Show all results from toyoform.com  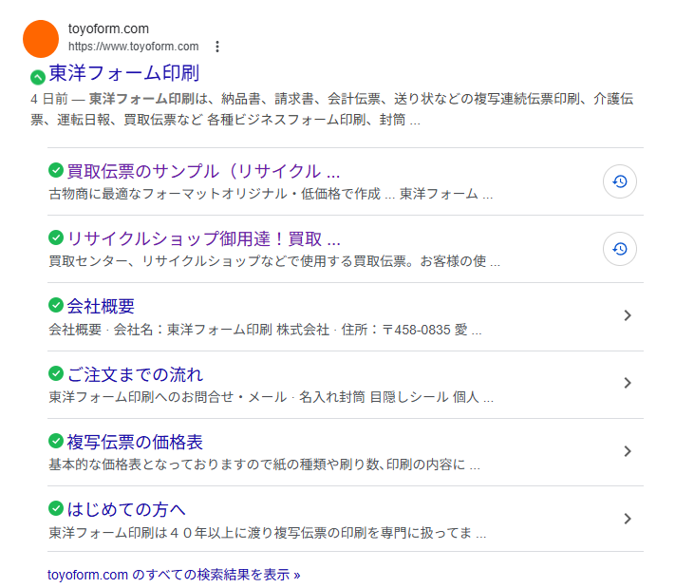click(174, 575)
